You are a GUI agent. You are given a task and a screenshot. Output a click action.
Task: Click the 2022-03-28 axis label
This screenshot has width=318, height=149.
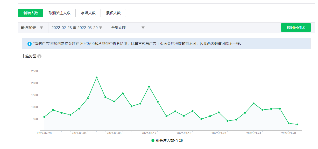tap(288, 133)
